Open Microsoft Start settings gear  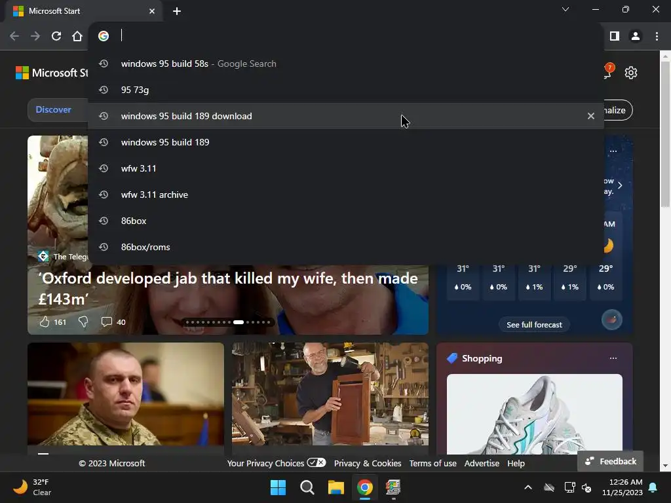pyautogui.click(x=631, y=73)
